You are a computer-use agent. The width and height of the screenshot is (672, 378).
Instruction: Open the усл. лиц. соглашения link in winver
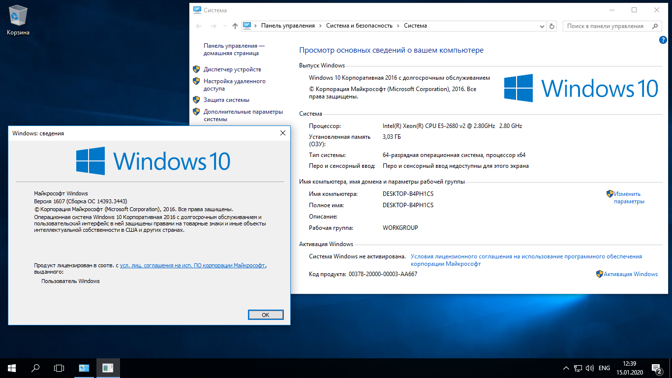coord(193,265)
